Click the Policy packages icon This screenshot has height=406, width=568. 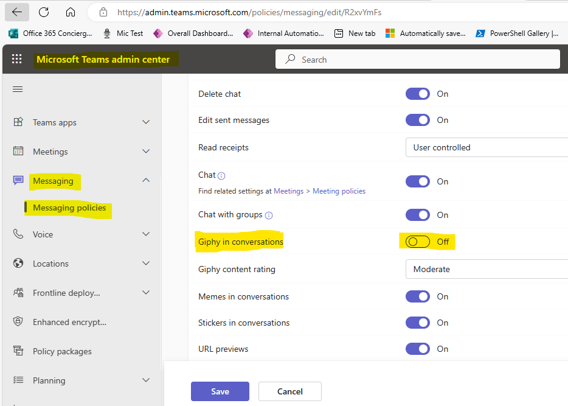pos(18,351)
